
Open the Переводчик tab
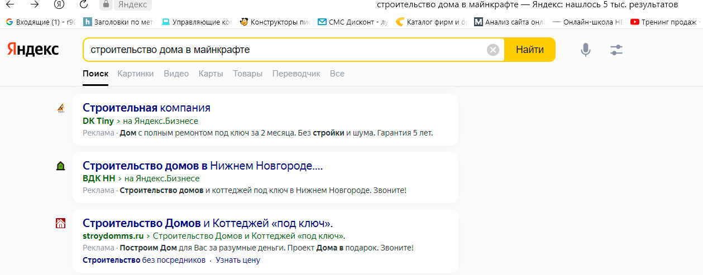296,74
